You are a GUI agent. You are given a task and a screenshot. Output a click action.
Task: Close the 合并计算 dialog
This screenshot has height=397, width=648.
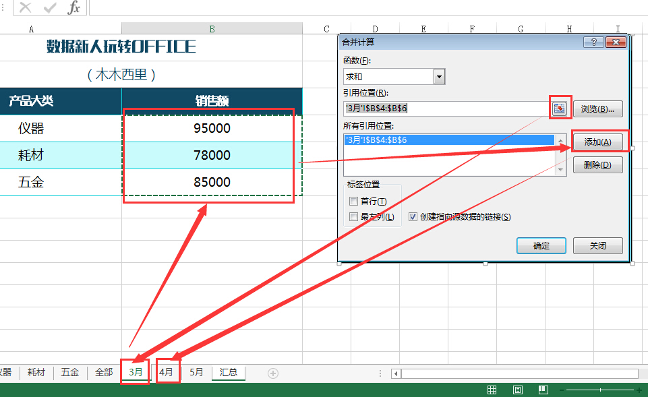[x=616, y=42]
